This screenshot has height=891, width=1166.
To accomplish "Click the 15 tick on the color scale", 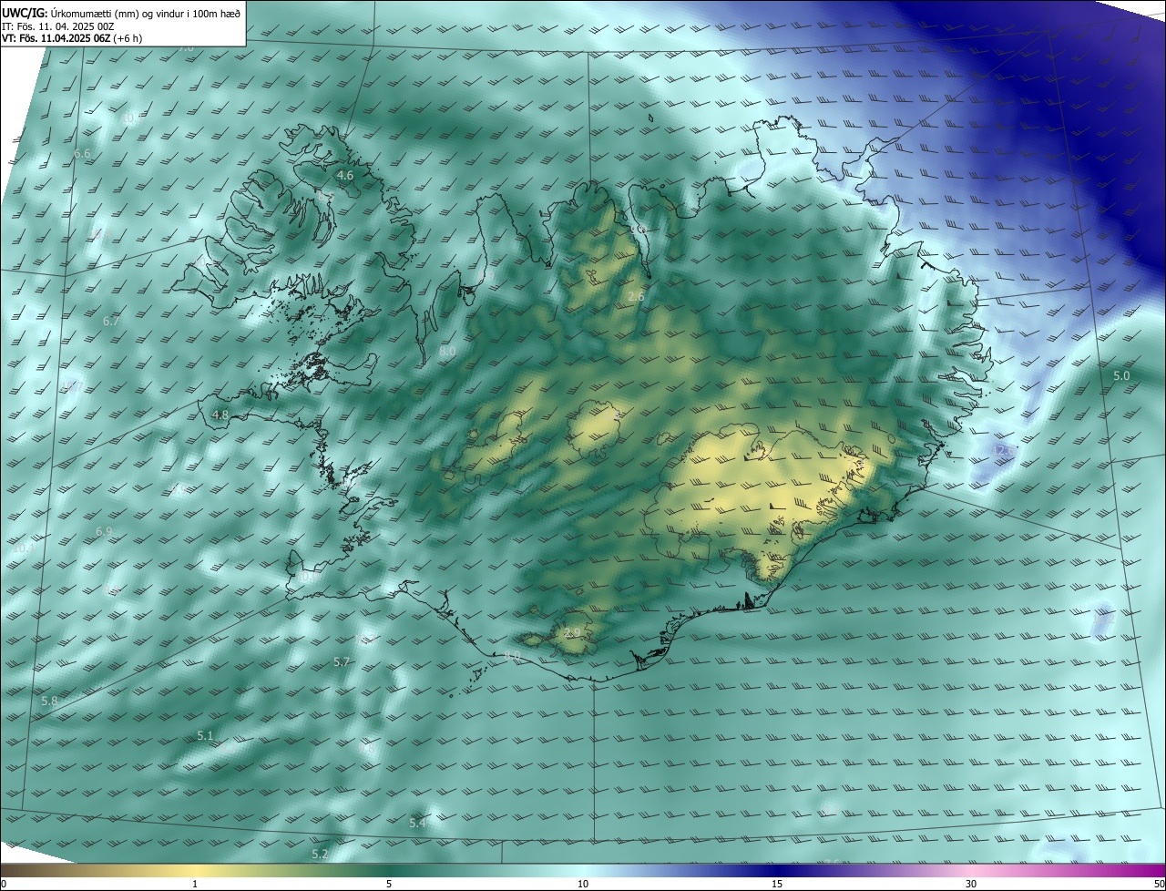I will [x=777, y=885].
